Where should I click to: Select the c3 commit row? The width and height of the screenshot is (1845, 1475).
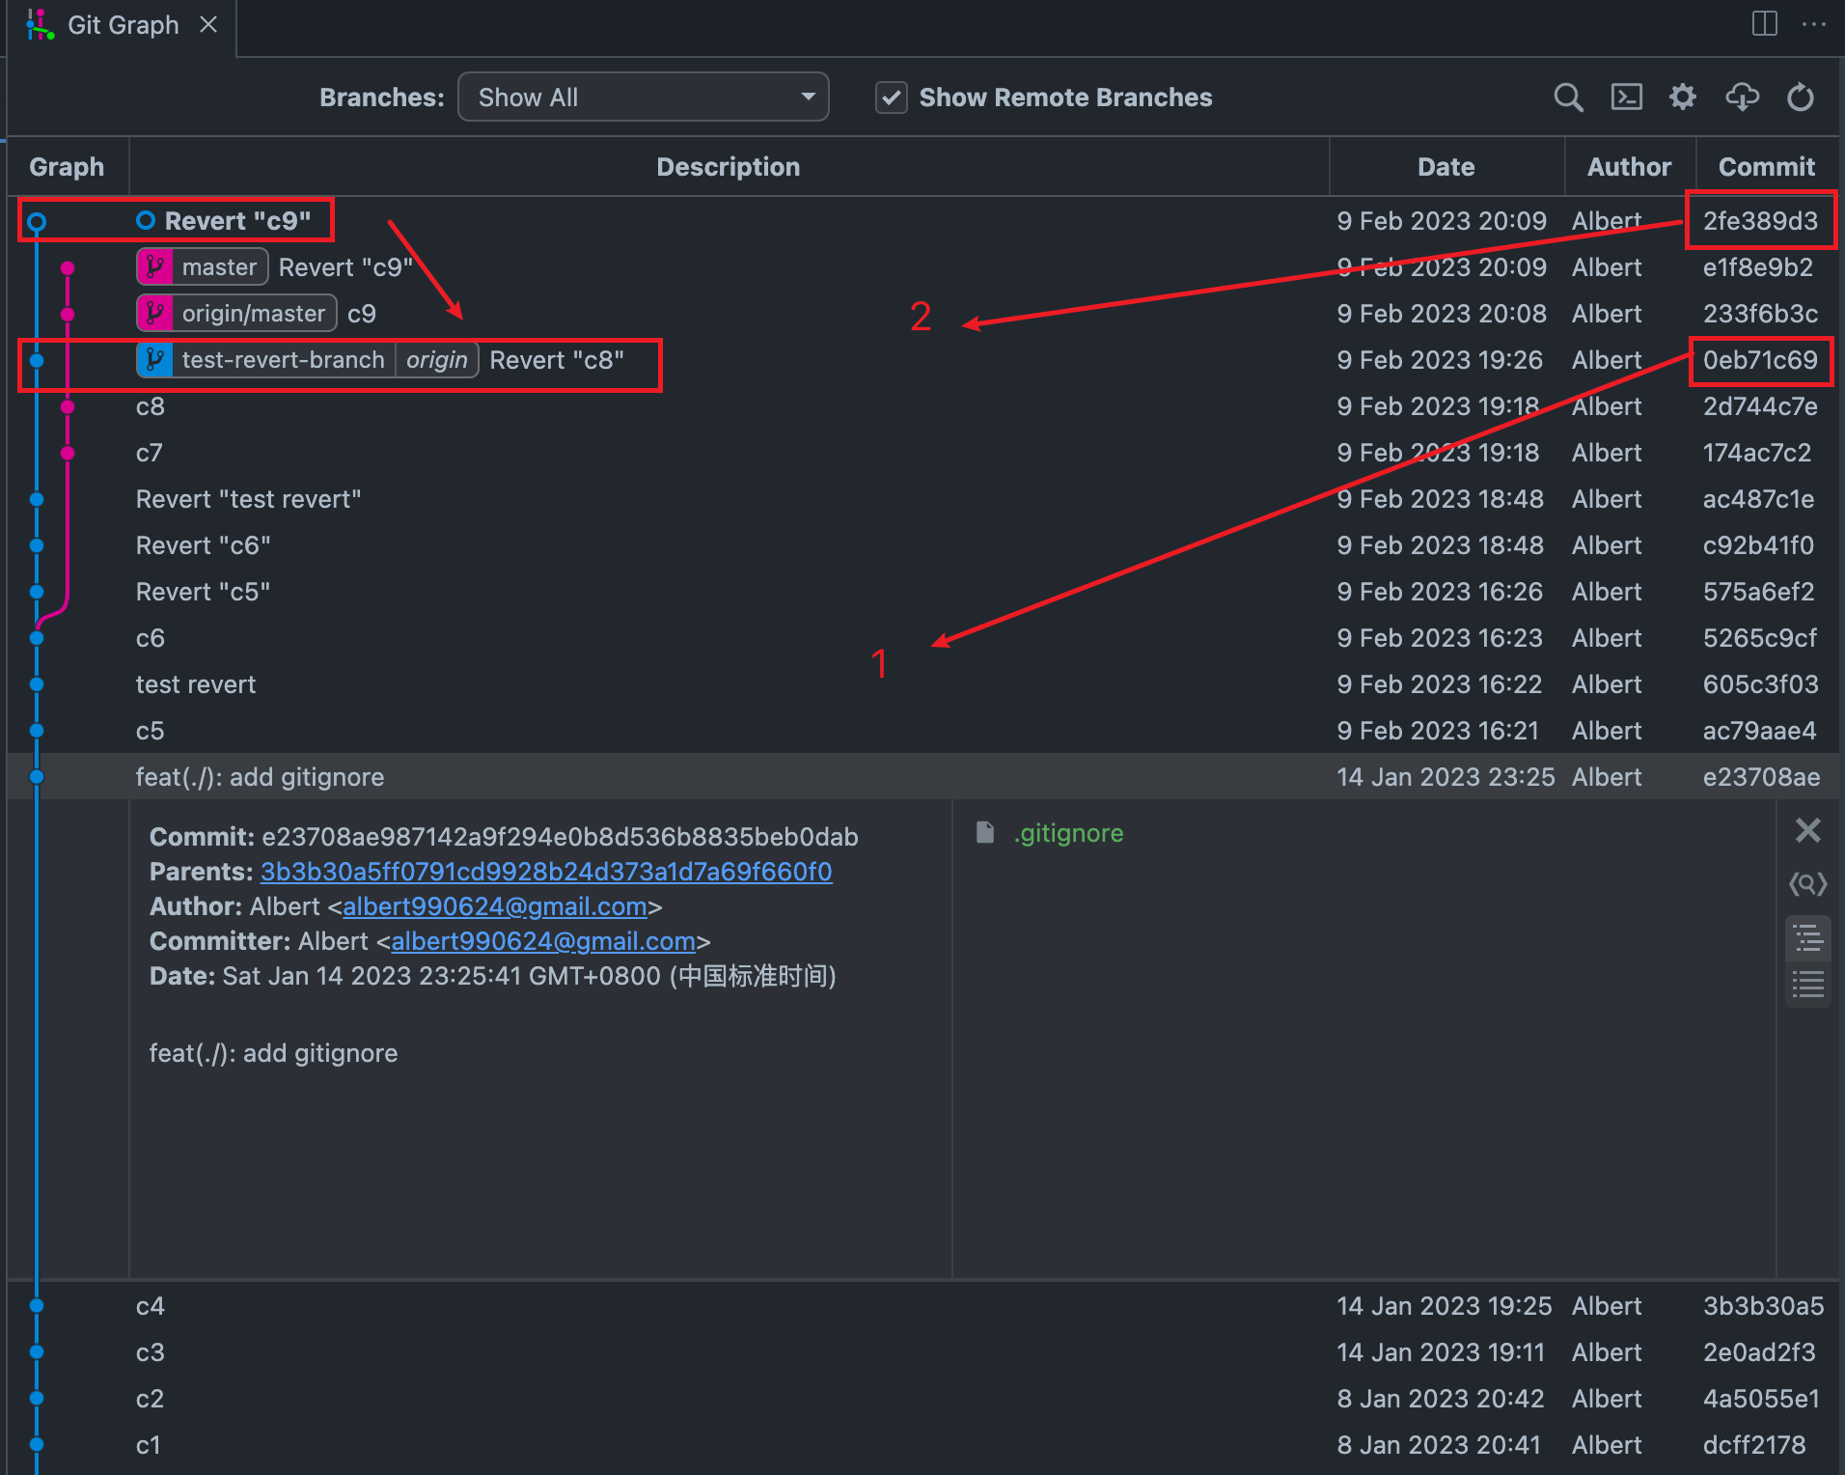pyautogui.click(x=922, y=1352)
